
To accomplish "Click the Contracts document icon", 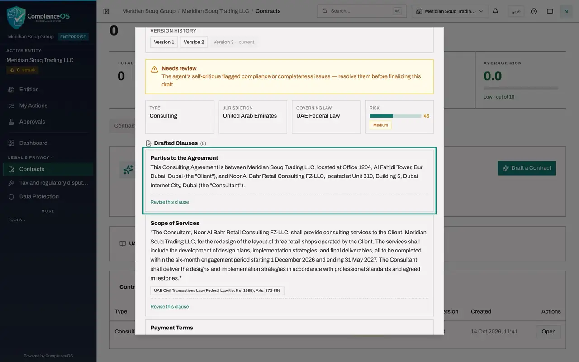I will click(11, 169).
